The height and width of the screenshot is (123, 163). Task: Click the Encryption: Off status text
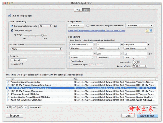point(17,64)
